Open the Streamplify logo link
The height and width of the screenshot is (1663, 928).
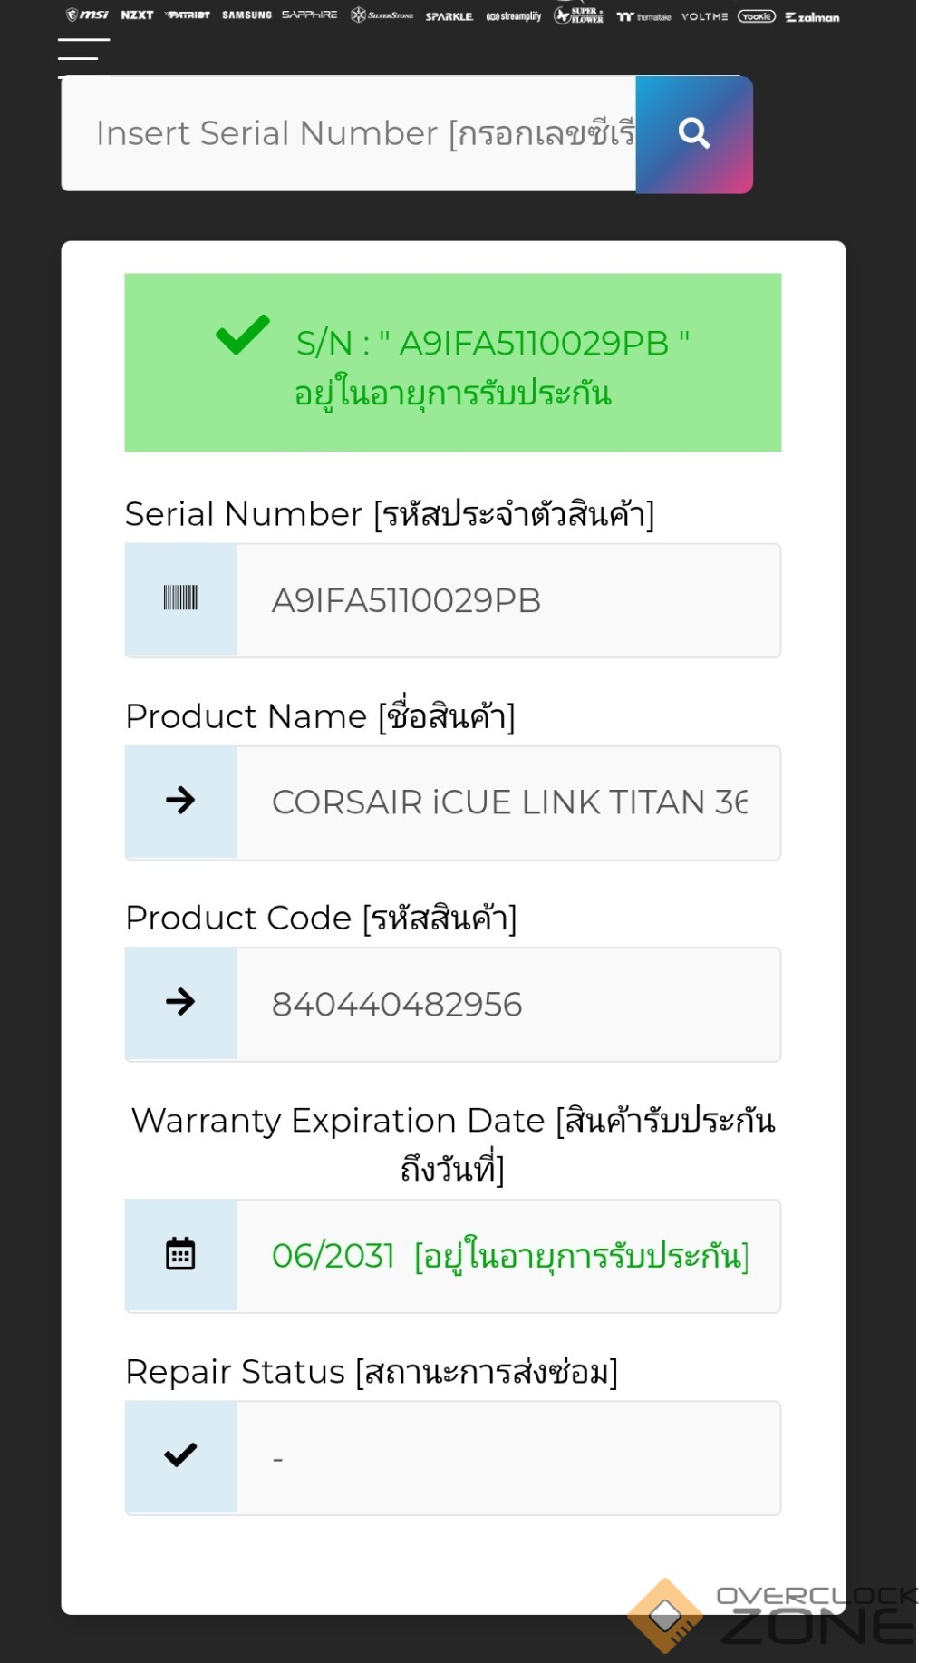(514, 16)
